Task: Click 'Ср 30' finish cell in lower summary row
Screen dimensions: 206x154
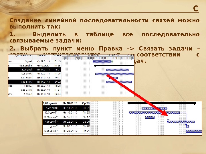Action: point(86,103)
